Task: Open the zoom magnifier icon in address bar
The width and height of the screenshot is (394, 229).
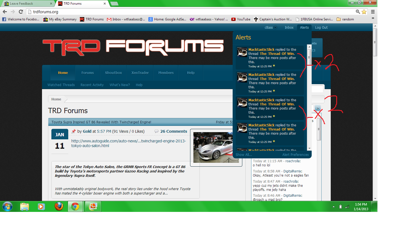Action: pyautogui.click(x=358, y=12)
